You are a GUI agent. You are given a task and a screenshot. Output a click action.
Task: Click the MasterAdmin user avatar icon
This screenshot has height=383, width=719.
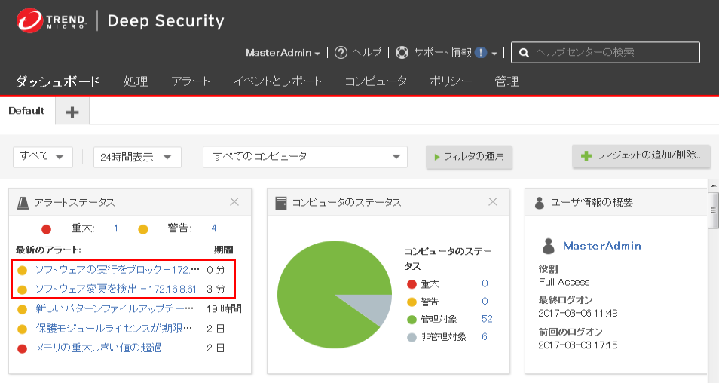(549, 246)
